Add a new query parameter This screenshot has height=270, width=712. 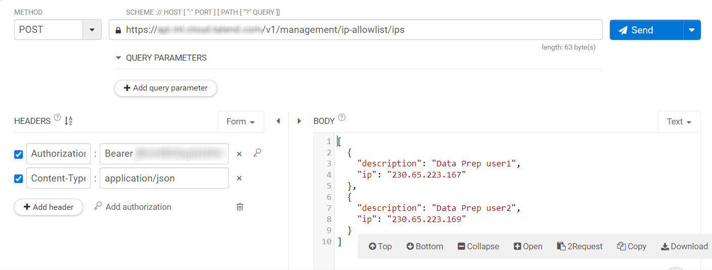click(x=165, y=88)
